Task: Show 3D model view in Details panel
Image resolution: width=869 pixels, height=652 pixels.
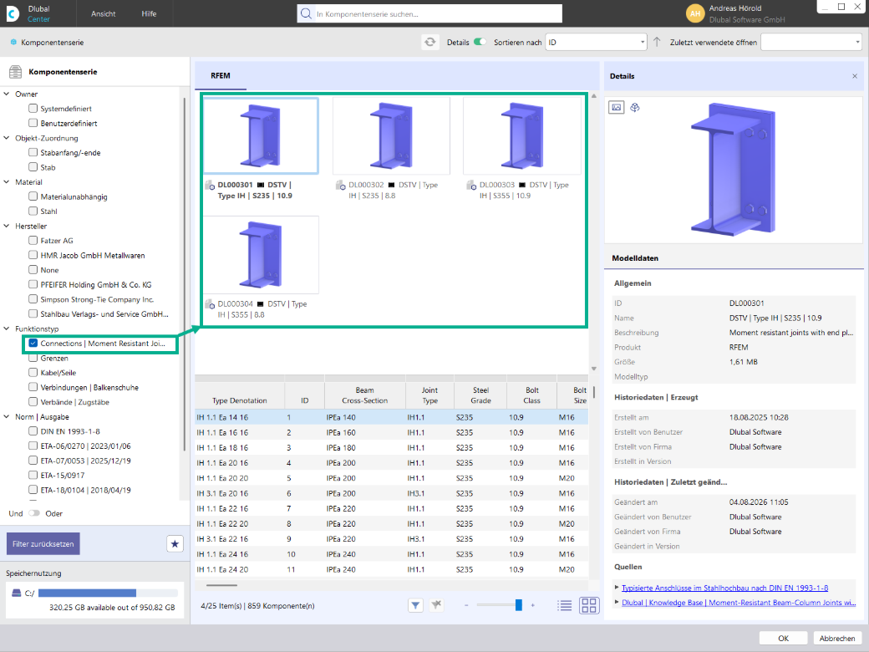Action: coord(635,107)
